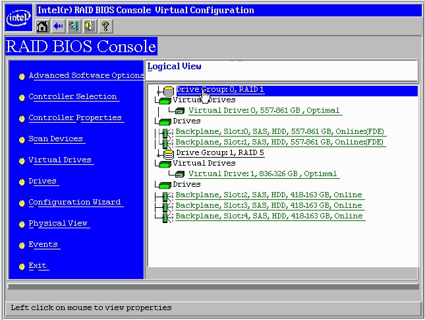The height and width of the screenshot is (320, 425).
Task: Open Controller Properties
Action: click(75, 118)
